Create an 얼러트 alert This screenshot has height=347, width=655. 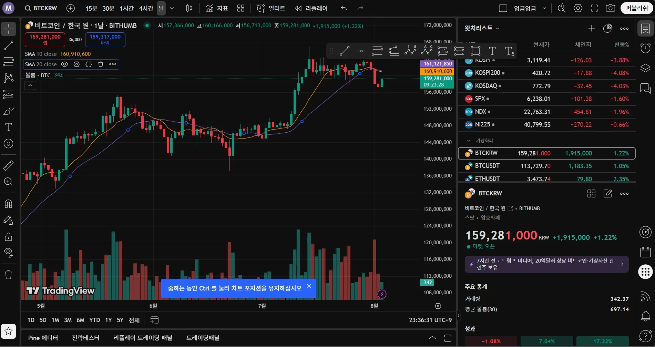pyautogui.click(x=271, y=8)
